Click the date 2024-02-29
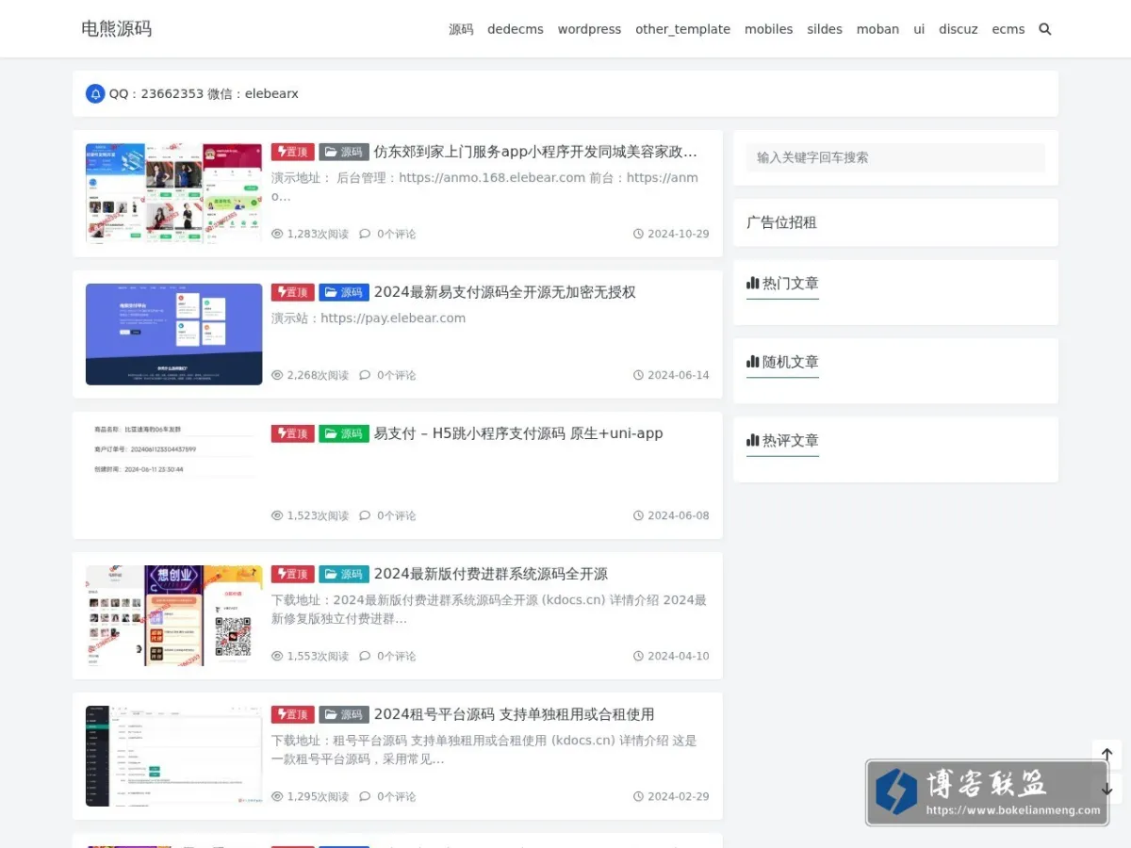The width and height of the screenshot is (1131, 848). (679, 796)
